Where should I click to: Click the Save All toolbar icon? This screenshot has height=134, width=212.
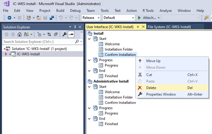coord(52,18)
